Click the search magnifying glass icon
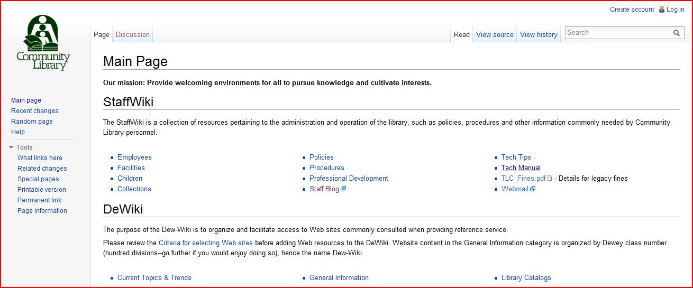This screenshot has width=693, height=288. click(x=676, y=33)
